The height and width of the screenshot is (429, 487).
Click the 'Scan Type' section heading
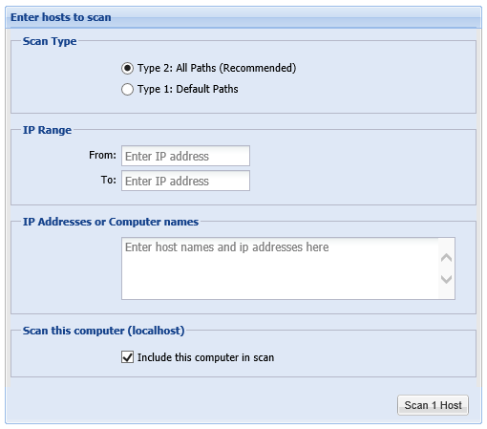point(50,41)
